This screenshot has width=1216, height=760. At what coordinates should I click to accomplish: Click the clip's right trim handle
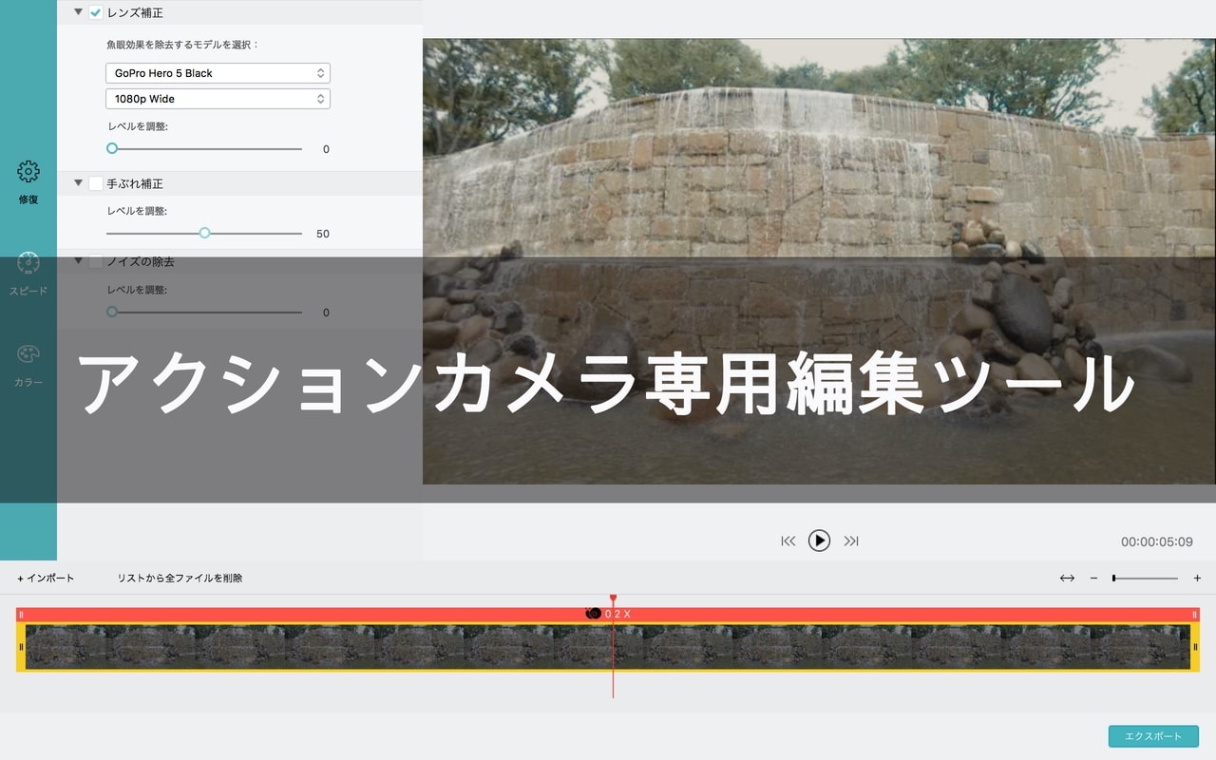[1195, 647]
